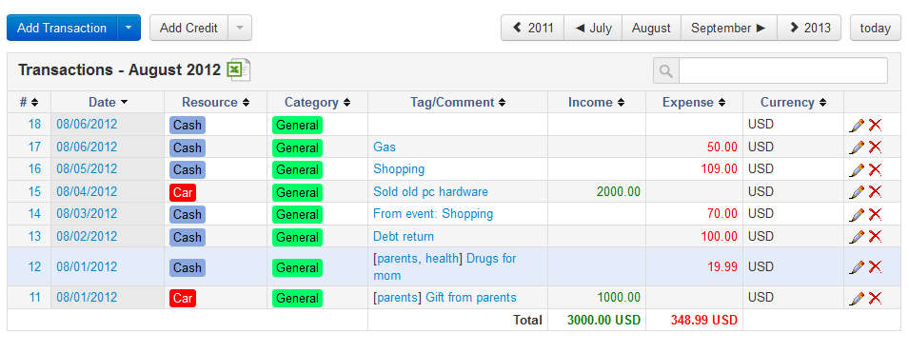The width and height of the screenshot is (909, 353).
Task: Open From event: Shopping link
Action: click(433, 214)
